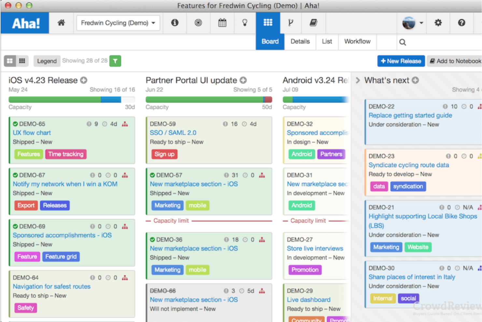482x322 pixels.
Task: Select the features grid icon
Action: click(268, 23)
